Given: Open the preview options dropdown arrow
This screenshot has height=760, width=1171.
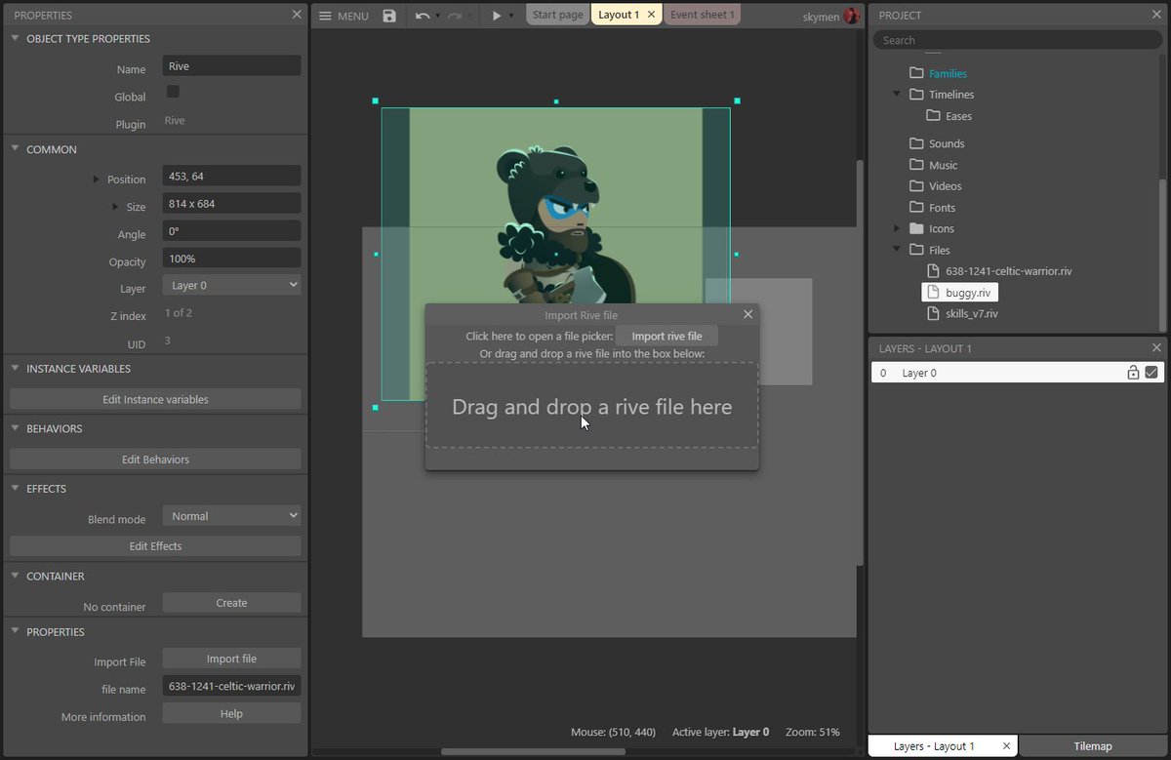Looking at the screenshot, I should pyautogui.click(x=511, y=16).
